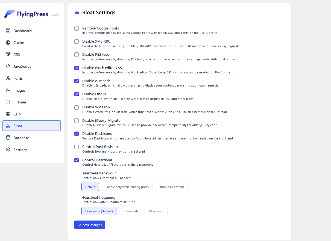
Task: Click the Cache copy icon in sidebar
Action: tap(8, 43)
